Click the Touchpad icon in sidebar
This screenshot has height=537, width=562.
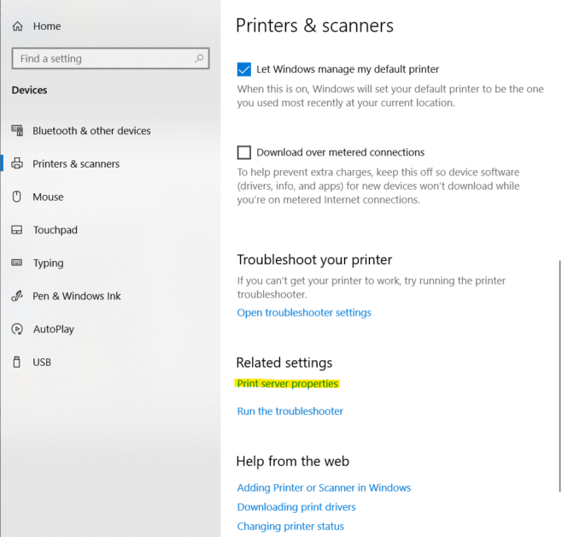[17, 229]
